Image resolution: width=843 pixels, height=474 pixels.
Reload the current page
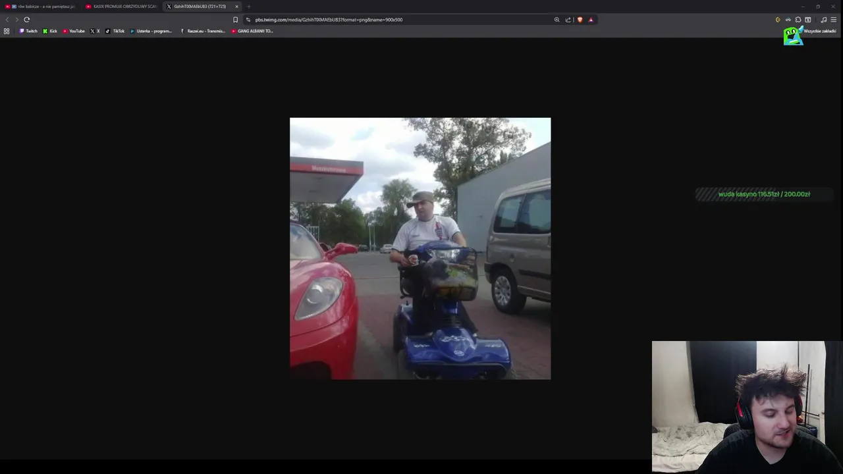(27, 20)
